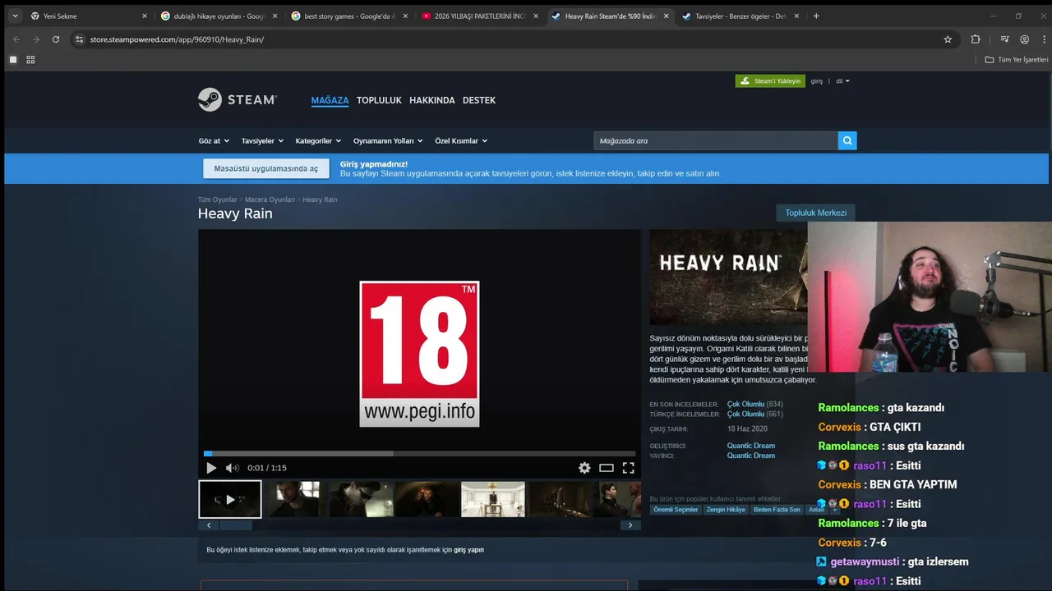Click Masaüstü uygulamasında aç button
Viewport: 1052px width, 591px height.
266,168
